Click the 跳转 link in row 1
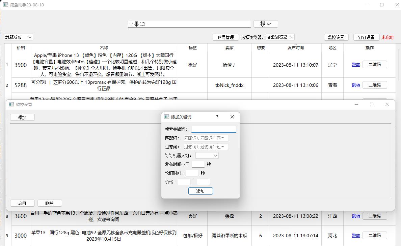 point(356,65)
